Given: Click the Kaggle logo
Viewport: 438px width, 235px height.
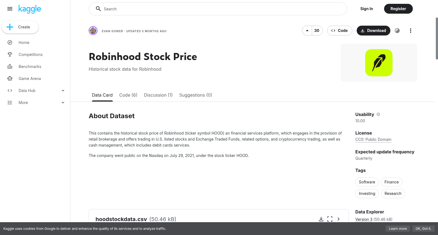Looking at the screenshot, I should tap(30, 9).
